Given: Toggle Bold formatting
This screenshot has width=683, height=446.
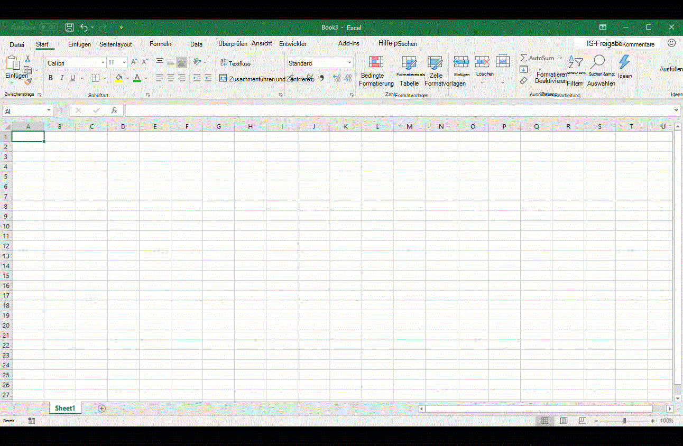Looking at the screenshot, I should [x=51, y=78].
